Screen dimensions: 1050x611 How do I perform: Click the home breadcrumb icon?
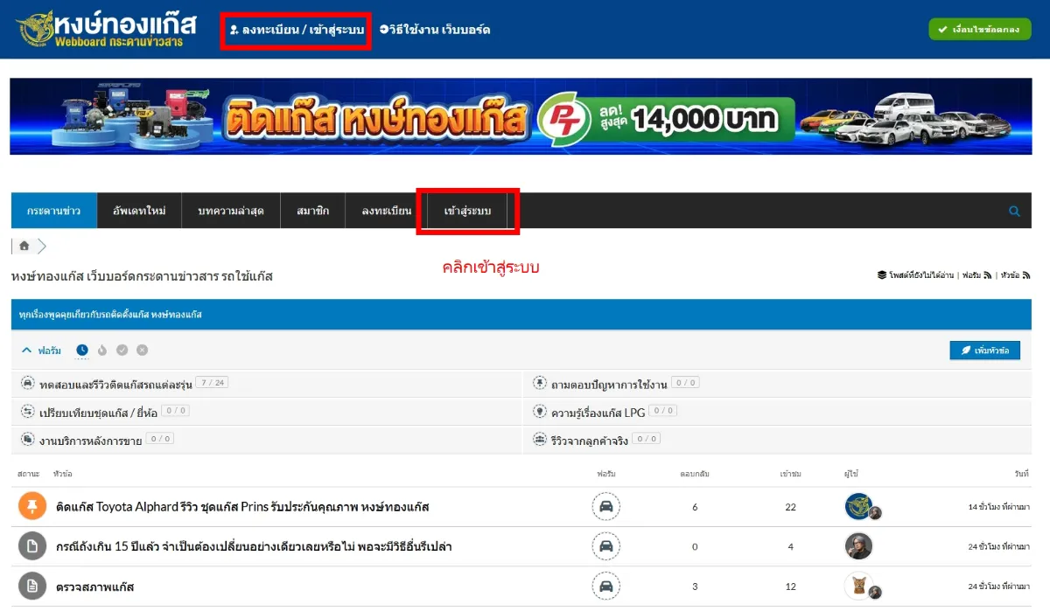(24, 246)
